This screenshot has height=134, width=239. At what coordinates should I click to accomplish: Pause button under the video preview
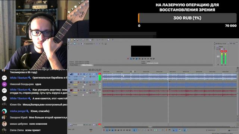click(x=139, y=59)
